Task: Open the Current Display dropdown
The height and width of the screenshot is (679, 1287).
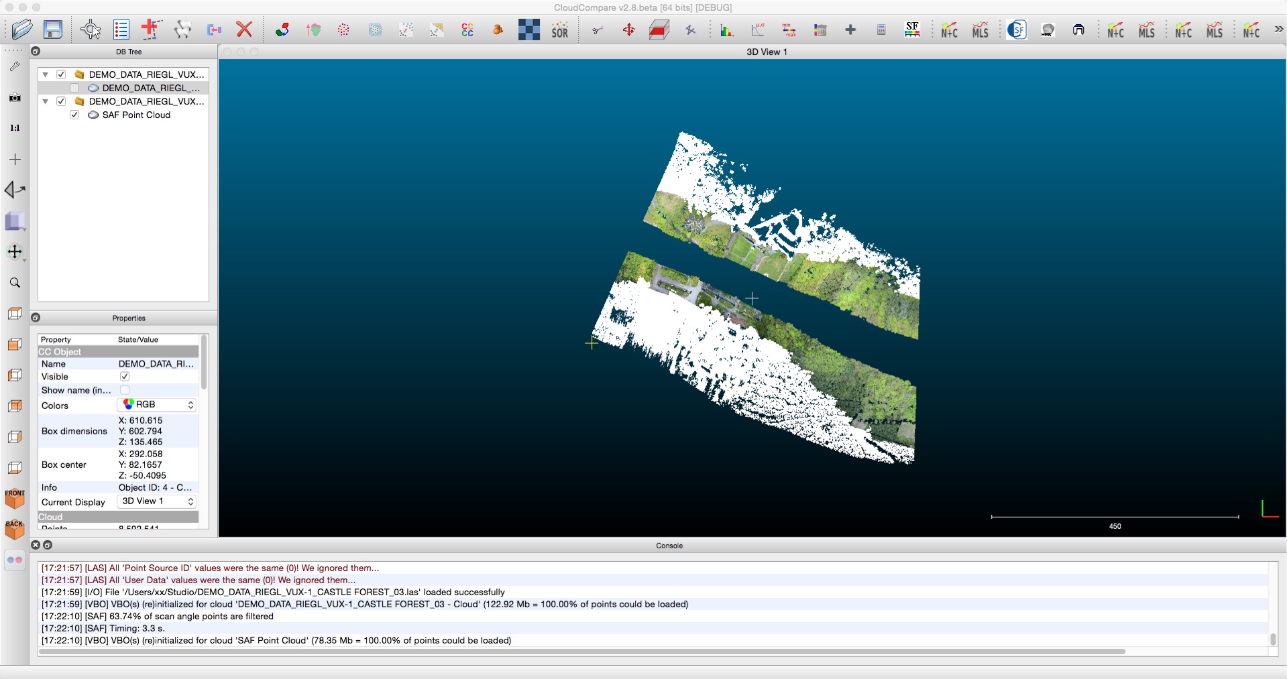Action: [x=158, y=501]
